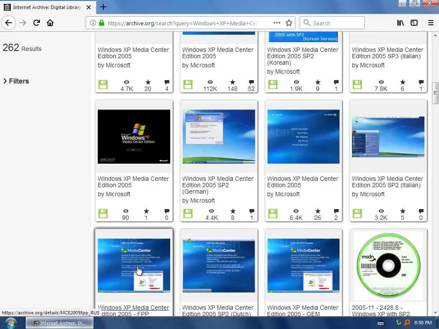Click the scrollbar down arrow
Image resolution: width=439 pixels, height=329 pixels.
435,313
